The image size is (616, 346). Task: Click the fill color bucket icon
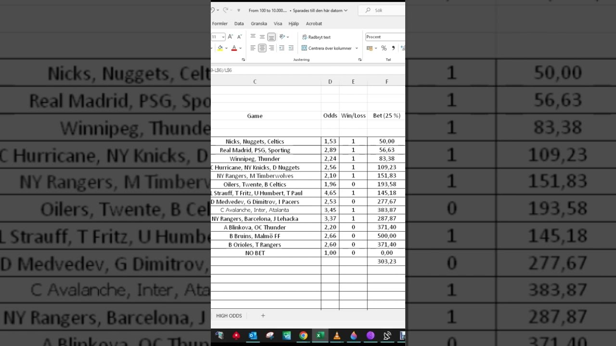tap(220, 48)
